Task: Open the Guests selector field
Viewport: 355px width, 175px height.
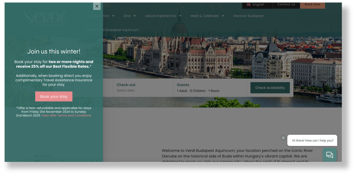Action: [x=210, y=88]
